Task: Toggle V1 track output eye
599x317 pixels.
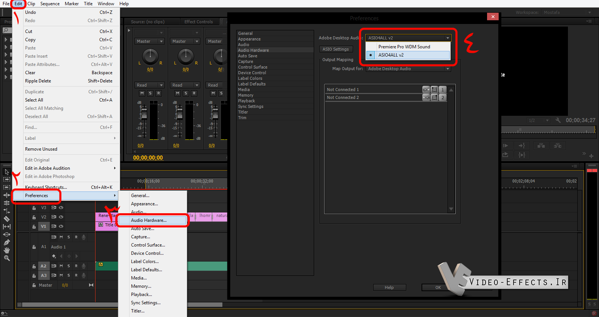Action: coord(61,226)
